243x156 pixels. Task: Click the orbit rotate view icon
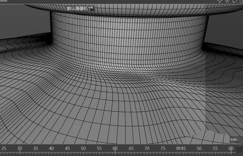234,1
